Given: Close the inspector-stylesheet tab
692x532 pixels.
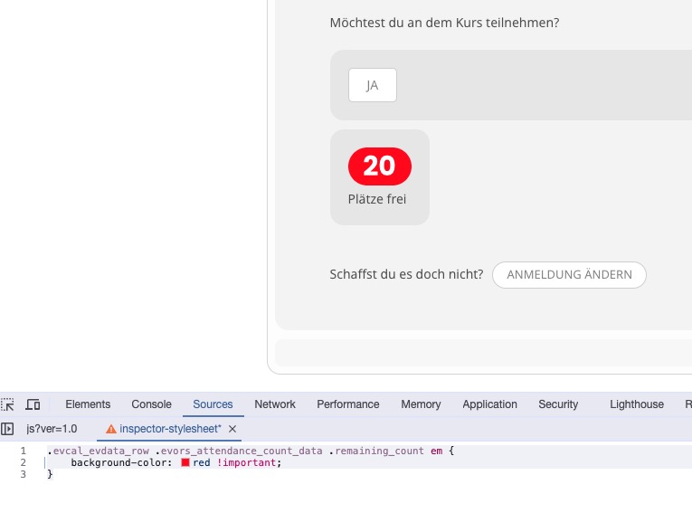Looking at the screenshot, I should 232,429.
